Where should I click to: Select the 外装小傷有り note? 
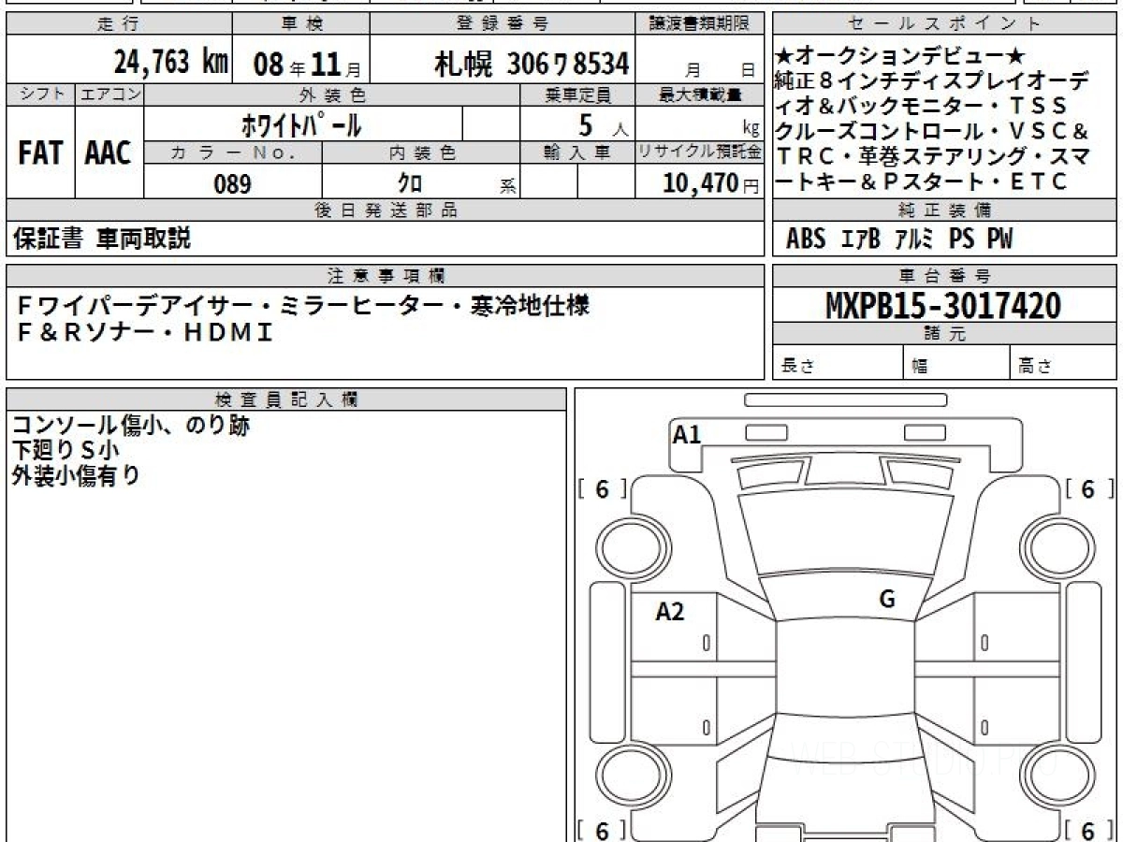pos(76,475)
